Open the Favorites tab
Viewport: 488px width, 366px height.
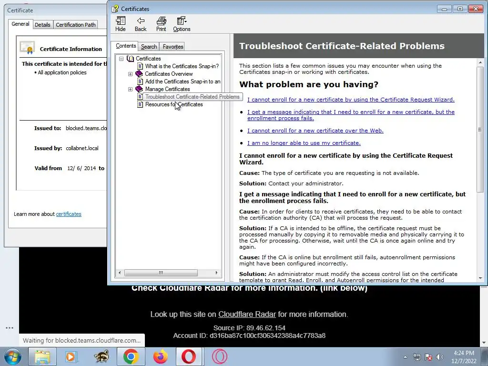click(173, 47)
